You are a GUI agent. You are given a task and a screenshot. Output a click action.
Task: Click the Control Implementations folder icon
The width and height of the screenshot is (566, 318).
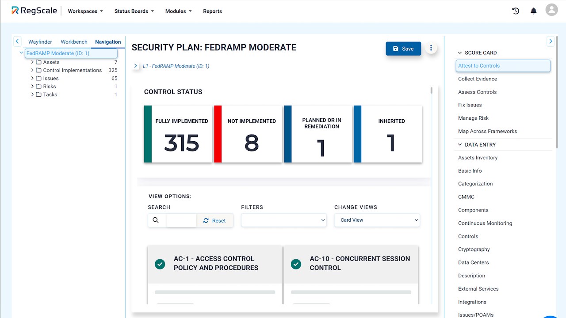tap(38, 70)
